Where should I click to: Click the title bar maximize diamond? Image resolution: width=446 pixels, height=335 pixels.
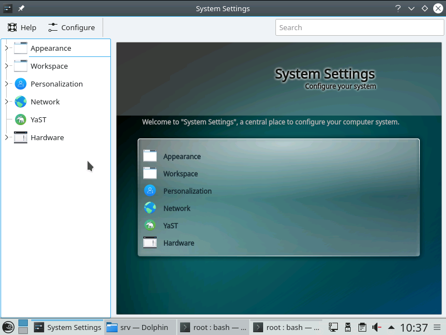(x=425, y=8)
